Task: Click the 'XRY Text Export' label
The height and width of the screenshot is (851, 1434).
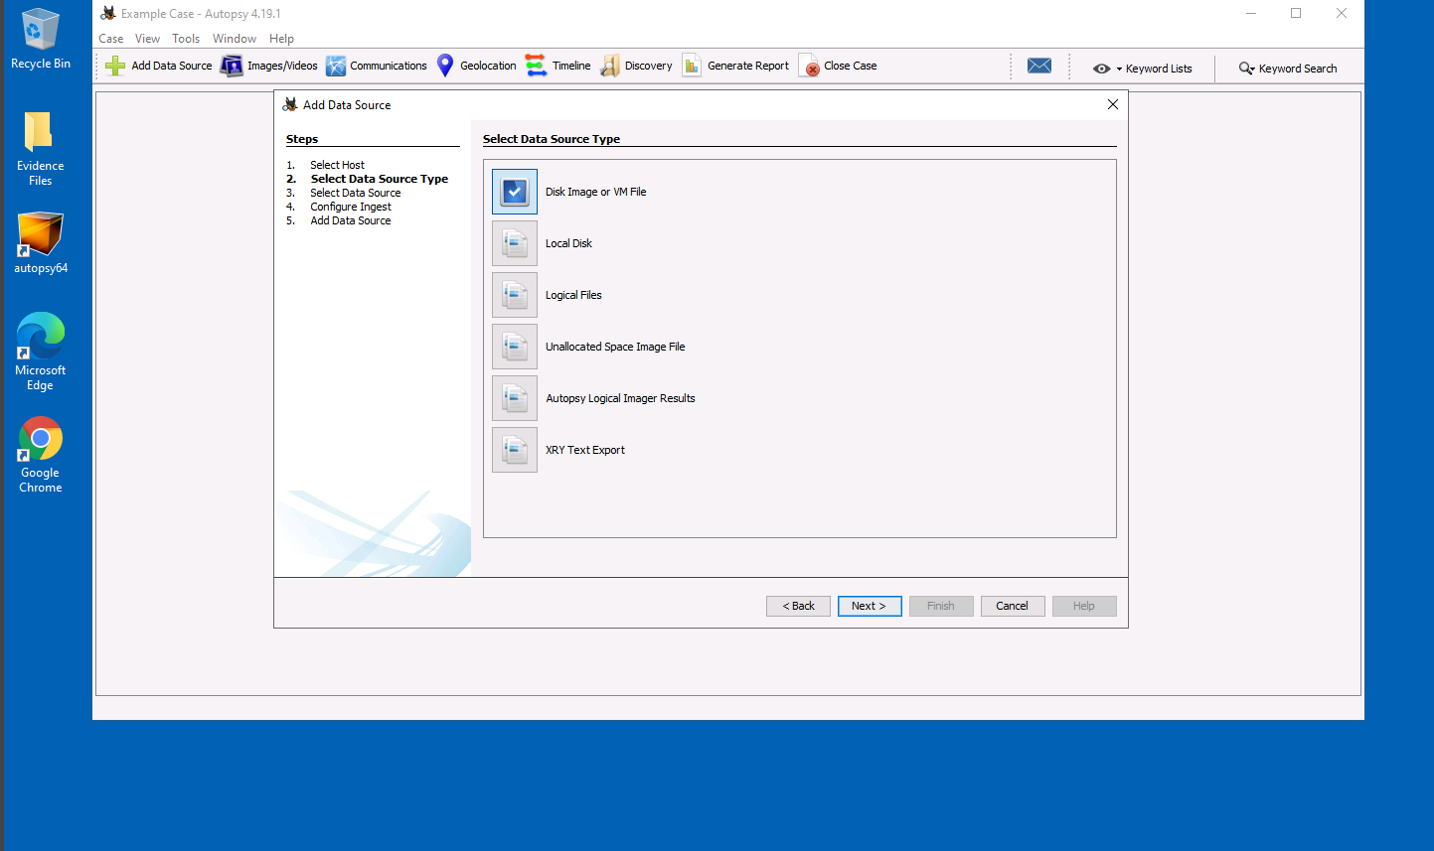Action: [585, 450]
